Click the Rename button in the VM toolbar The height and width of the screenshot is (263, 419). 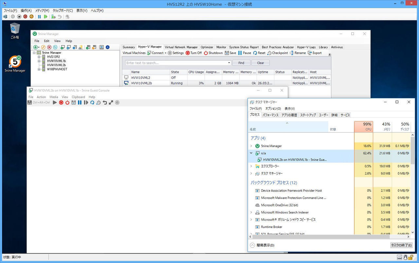[298, 53]
